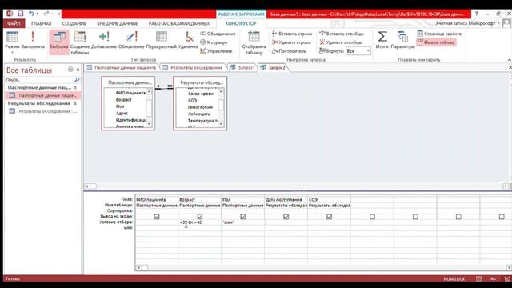
Task: Collapse the navigation pane with chevrons
Action: click(78, 70)
